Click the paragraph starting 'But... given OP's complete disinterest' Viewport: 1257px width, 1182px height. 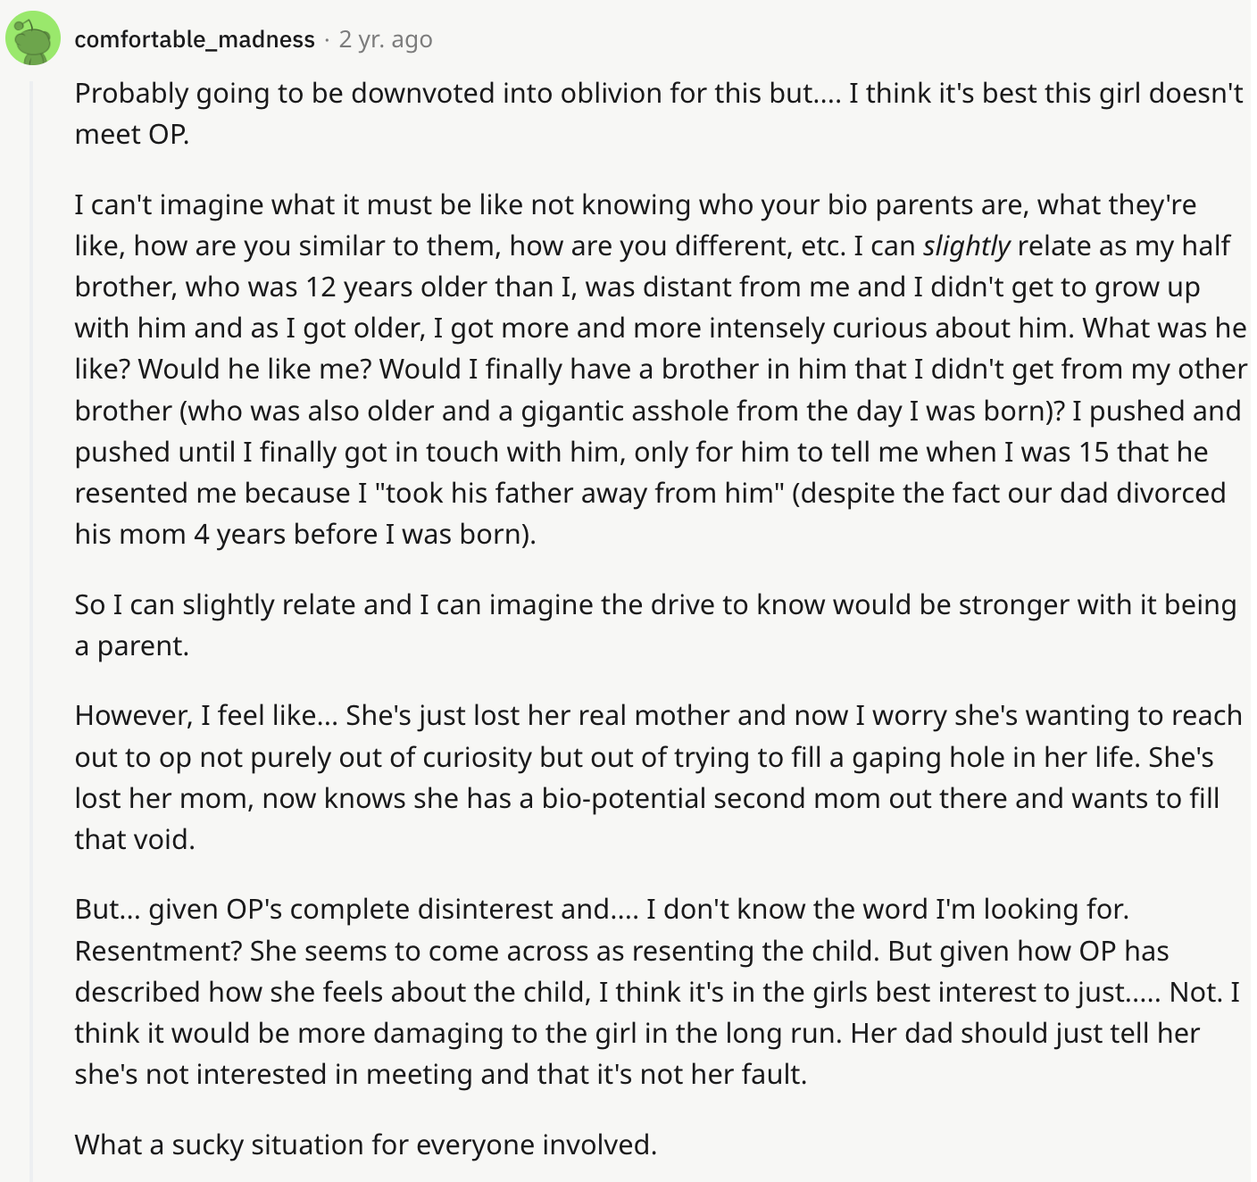click(657, 991)
